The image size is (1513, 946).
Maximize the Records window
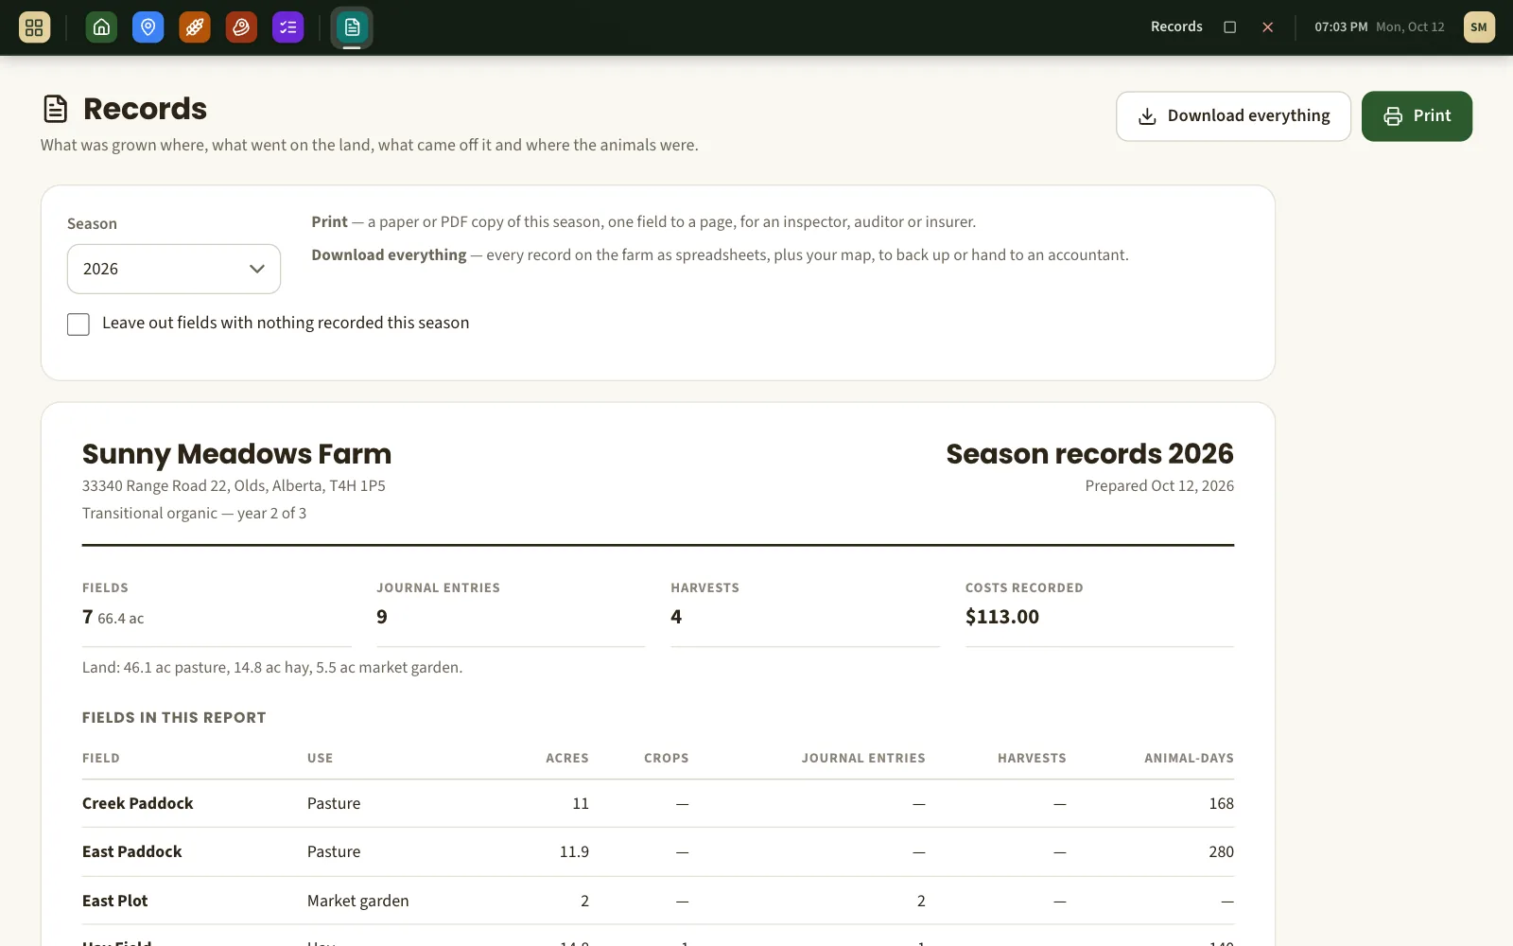click(1230, 27)
